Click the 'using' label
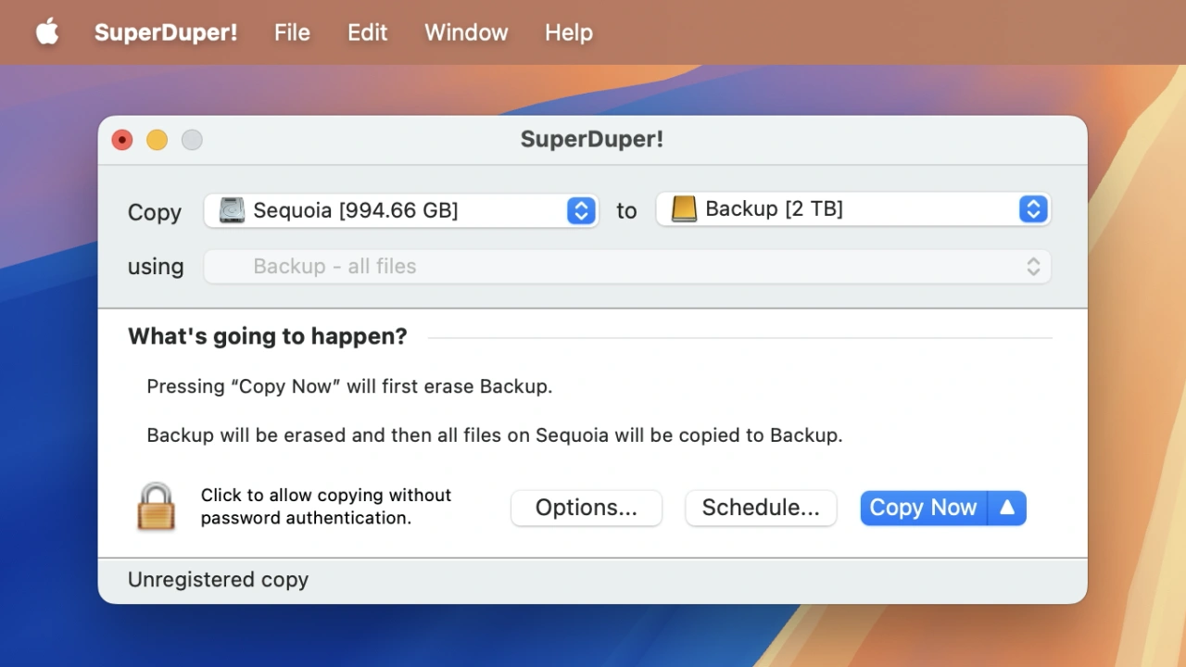 click(x=156, y=267)
